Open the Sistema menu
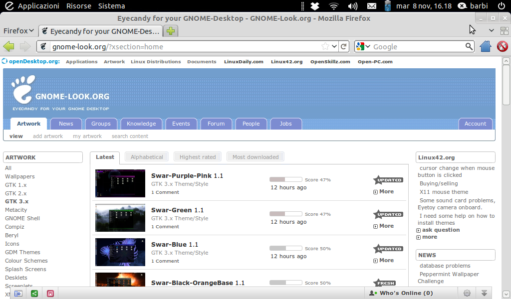 tap(111, 6)
